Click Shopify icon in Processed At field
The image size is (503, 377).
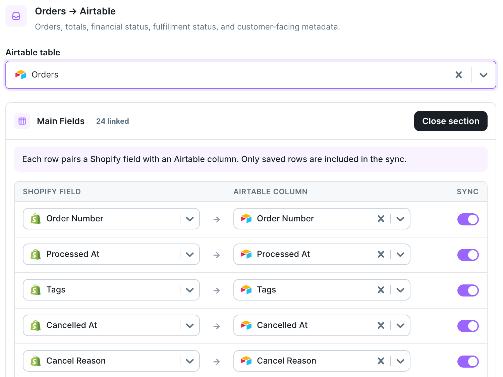point(36,254)
